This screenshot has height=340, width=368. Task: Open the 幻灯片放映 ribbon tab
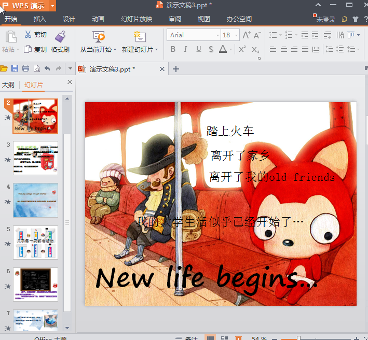[137, 19]
